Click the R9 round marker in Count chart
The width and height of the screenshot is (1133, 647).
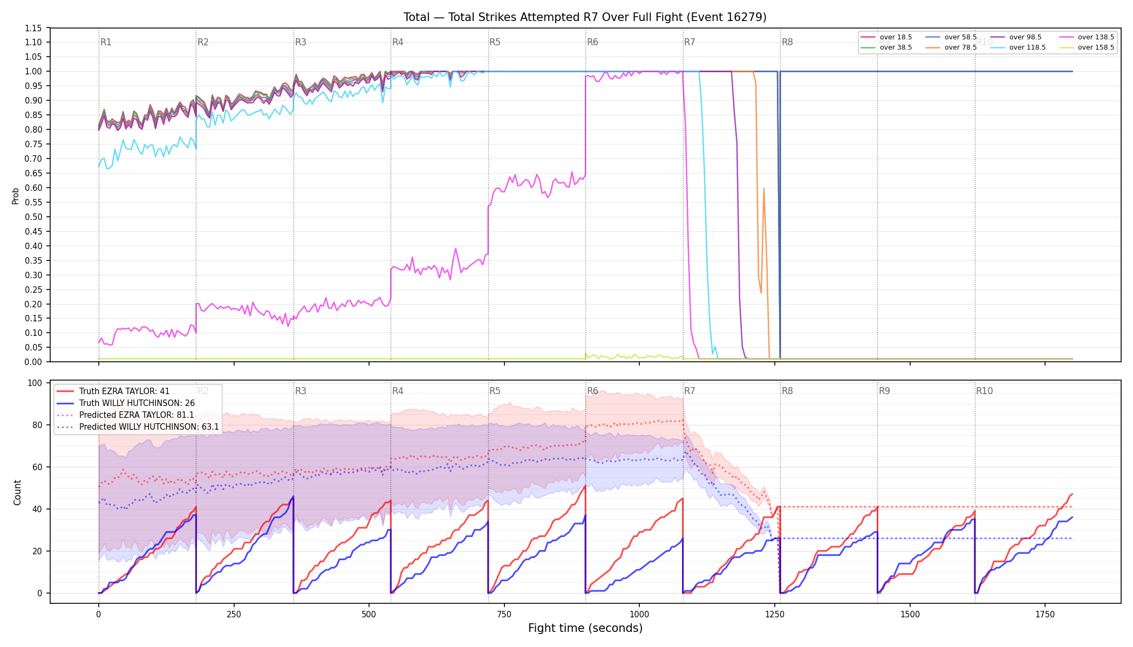click(884, 391)
